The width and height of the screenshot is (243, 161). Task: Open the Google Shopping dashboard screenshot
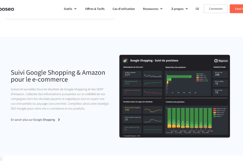pyautogui.click(x=175, y=96)
